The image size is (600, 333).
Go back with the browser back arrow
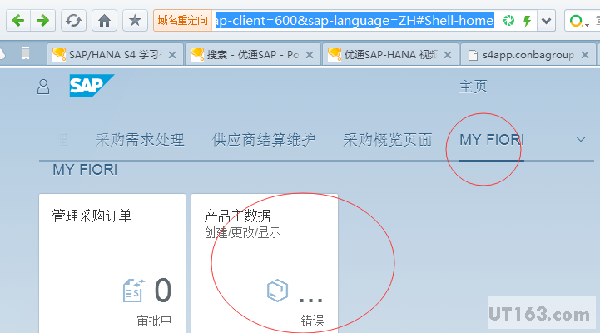coord(18,20)
